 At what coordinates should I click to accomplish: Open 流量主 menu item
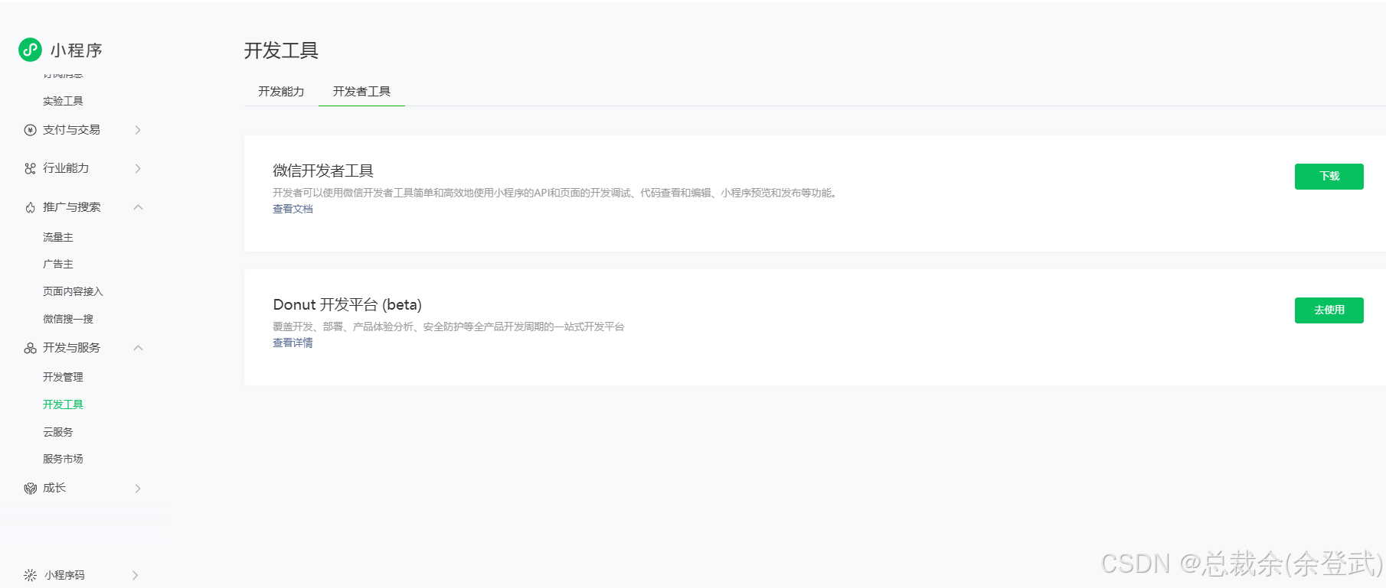coord(58,237)
